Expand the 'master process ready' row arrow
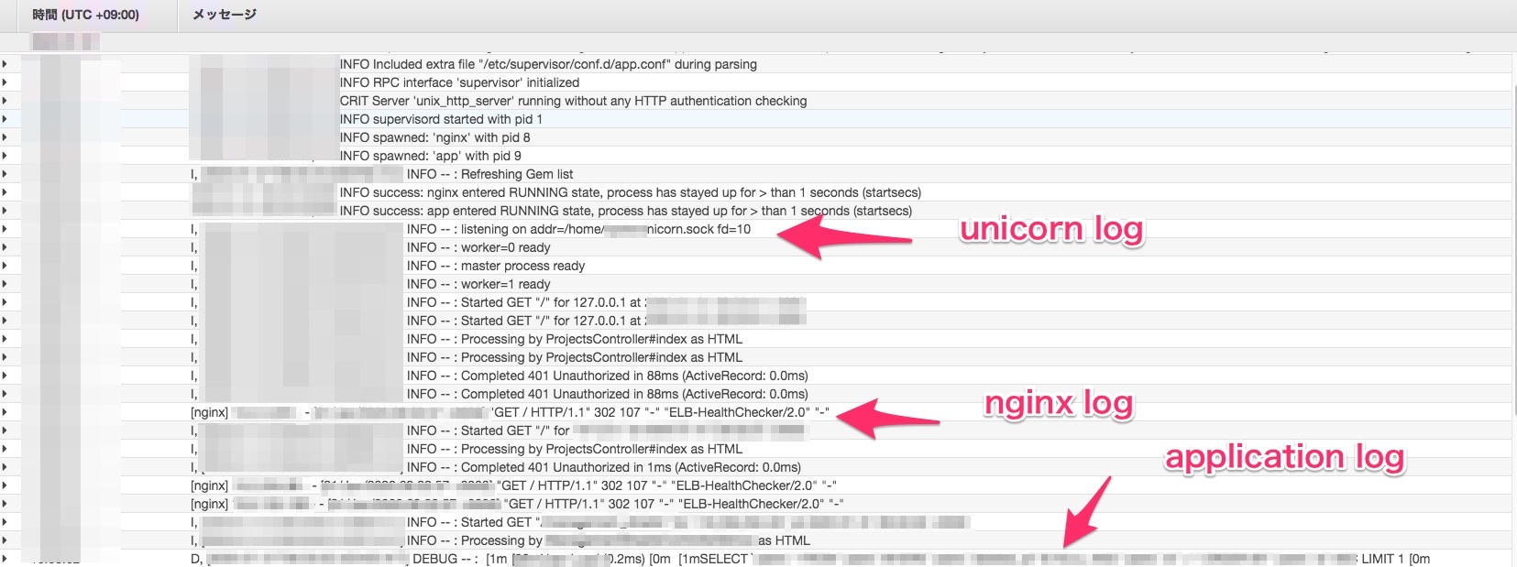Viewport: 1517px width, 567px height. pos(5,266)
